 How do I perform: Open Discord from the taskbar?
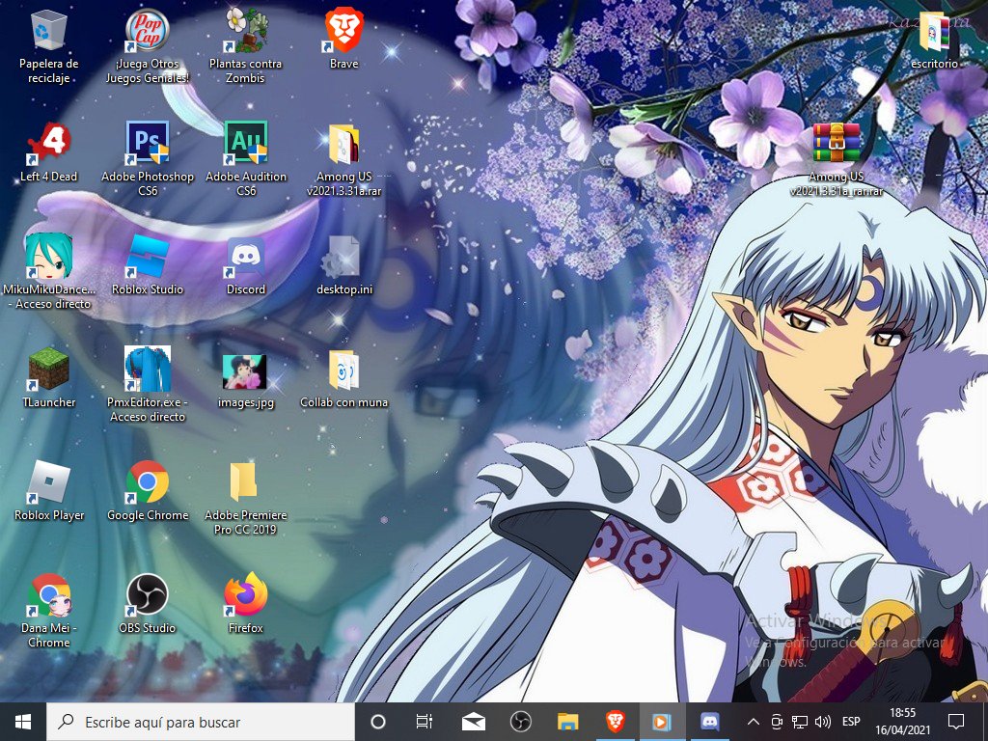click(x=709, y=722)
